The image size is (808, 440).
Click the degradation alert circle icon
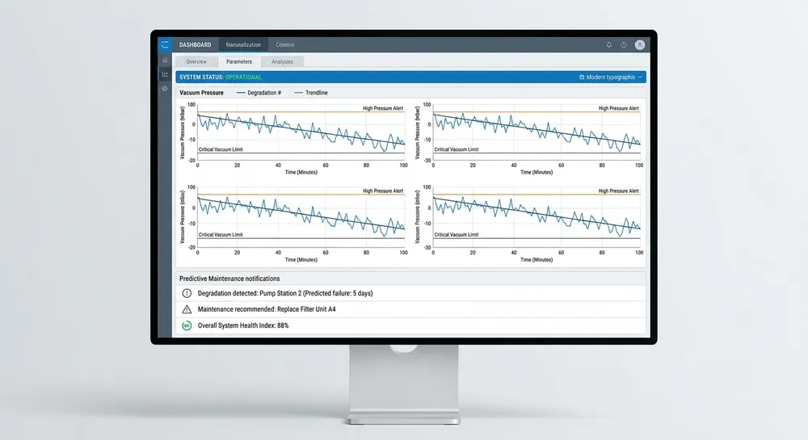coord(187,293)
